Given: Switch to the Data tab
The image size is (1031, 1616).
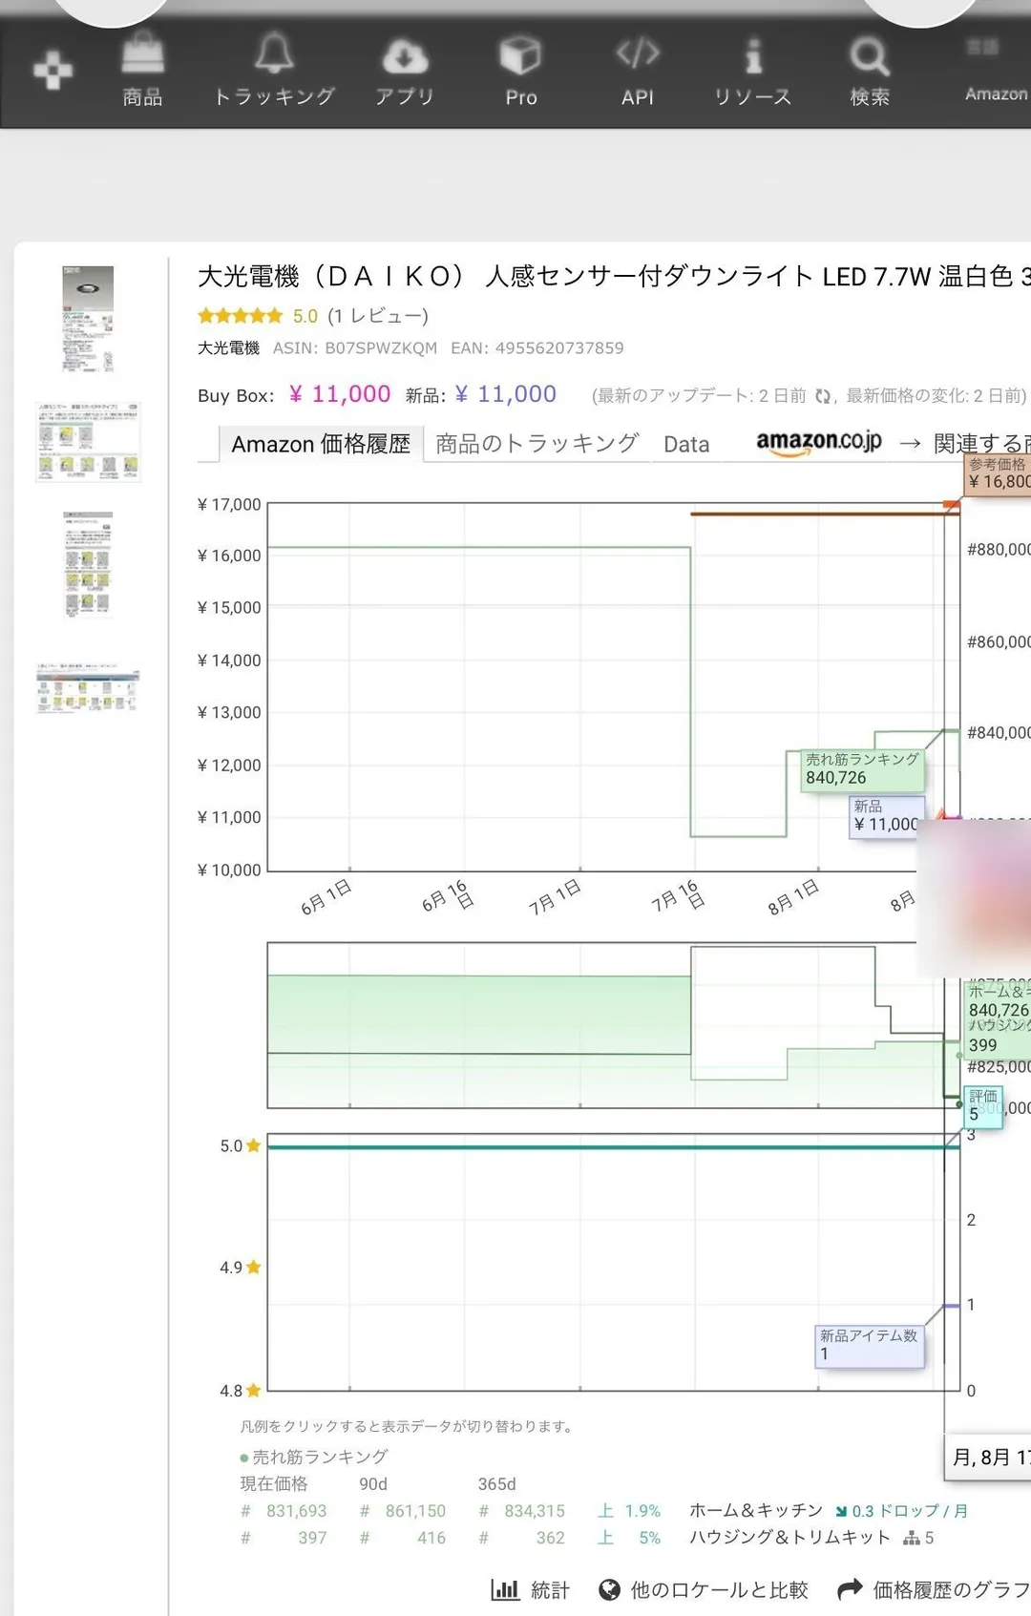Looking at the screenshot, I should (686, 444).
